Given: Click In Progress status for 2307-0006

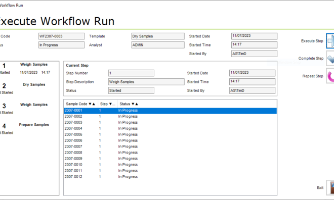Looking at the screenshot, I should point(128,140).
